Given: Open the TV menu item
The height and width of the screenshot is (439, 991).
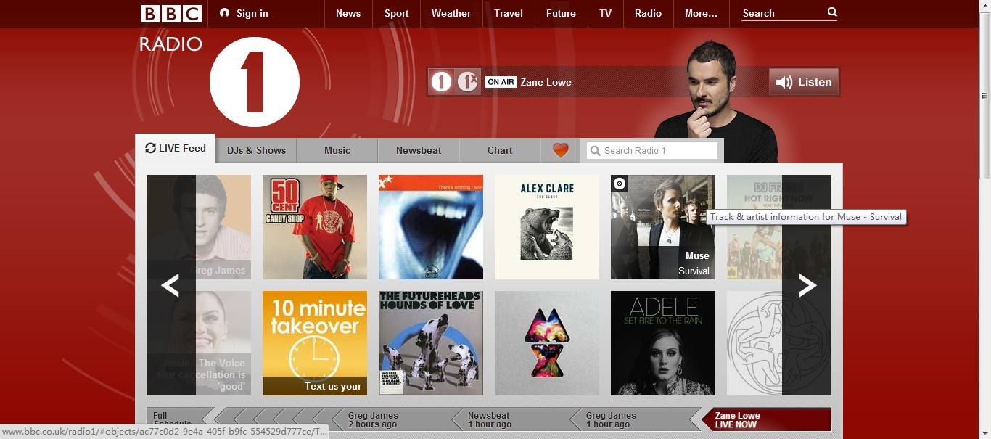Looking at the screenshot, I should 605,13.
